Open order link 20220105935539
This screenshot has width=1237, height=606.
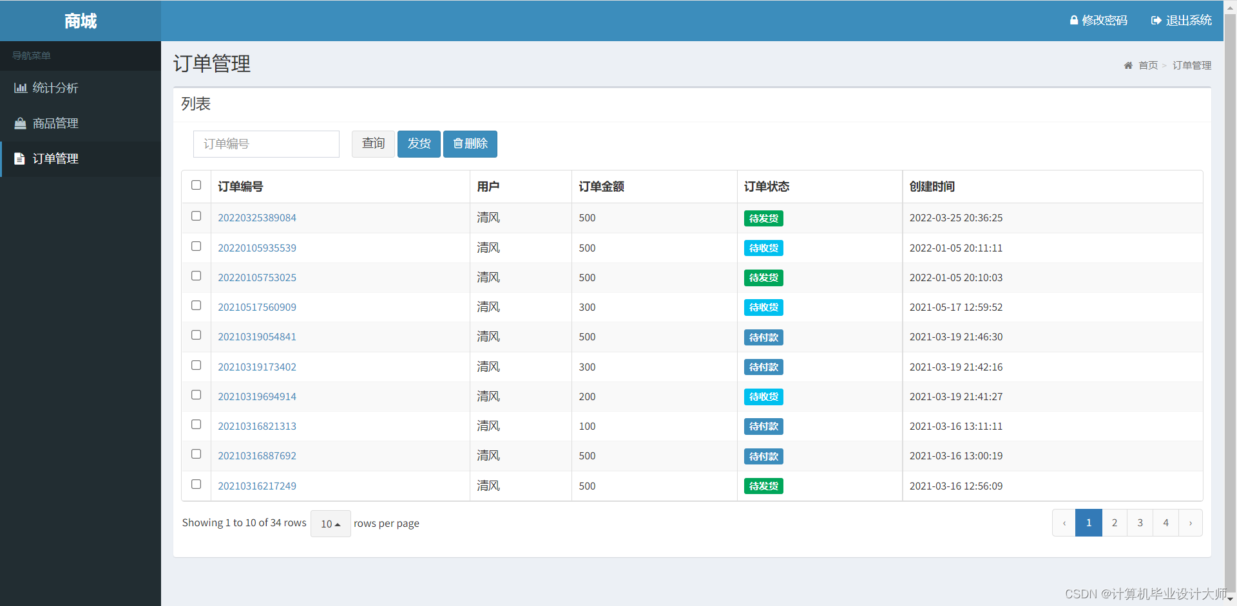point(256,248)
